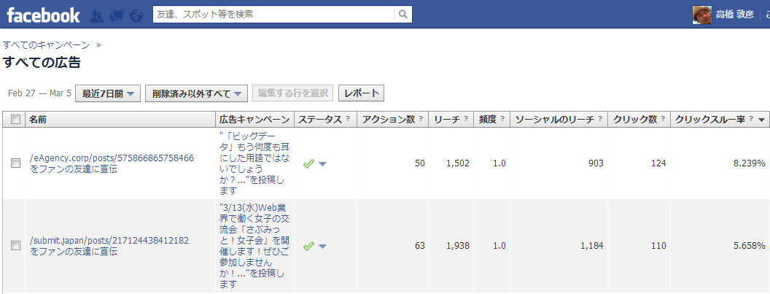Open the 削除済み以外すべて filter dropdown
770x294 pixels.
click(197, 93)
